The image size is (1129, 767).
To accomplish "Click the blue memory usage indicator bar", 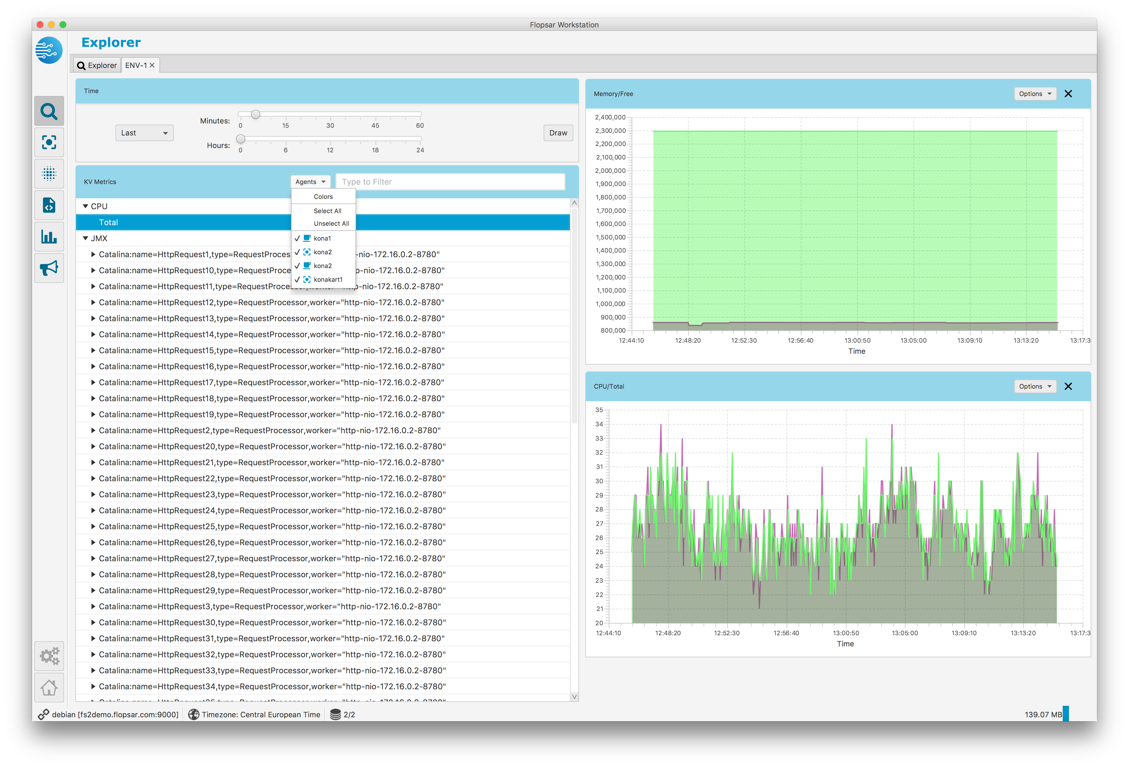I will [x=1065, y=714].
